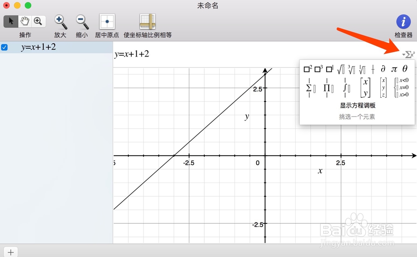Click the 未命名 document title

(x=207, y=5)
